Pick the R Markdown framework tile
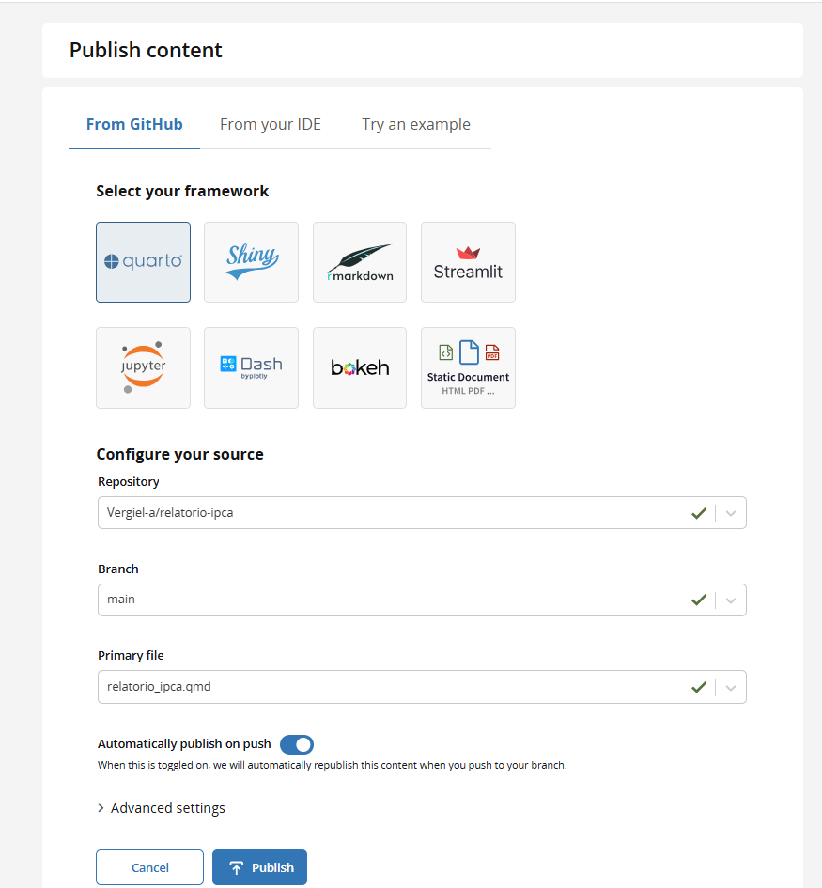822x888 pixels. coord(360,262)
